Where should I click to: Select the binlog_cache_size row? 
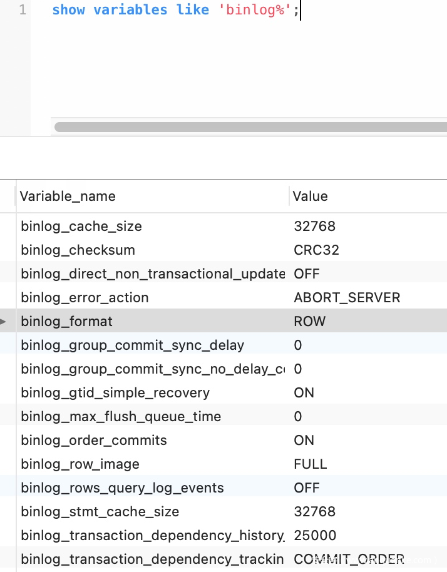81,226
